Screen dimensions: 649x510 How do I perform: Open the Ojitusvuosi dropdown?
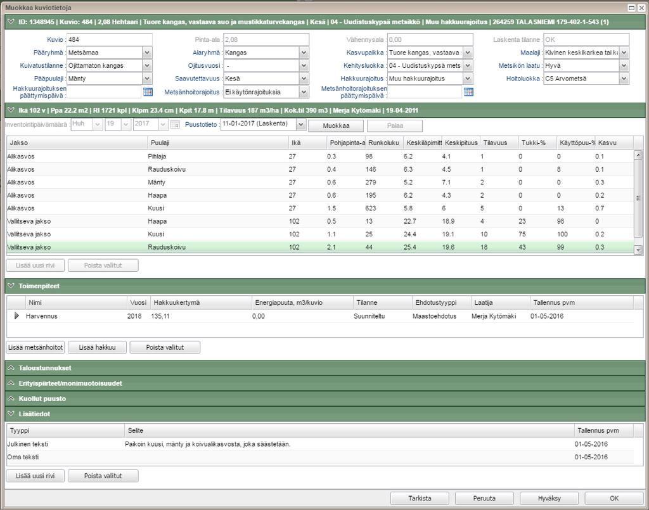(x=304, y=65)
